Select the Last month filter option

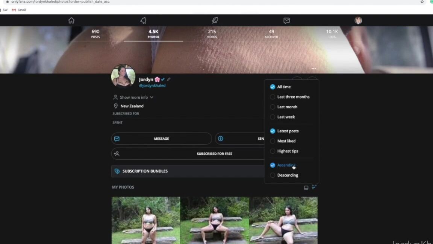tap(287, 107)
